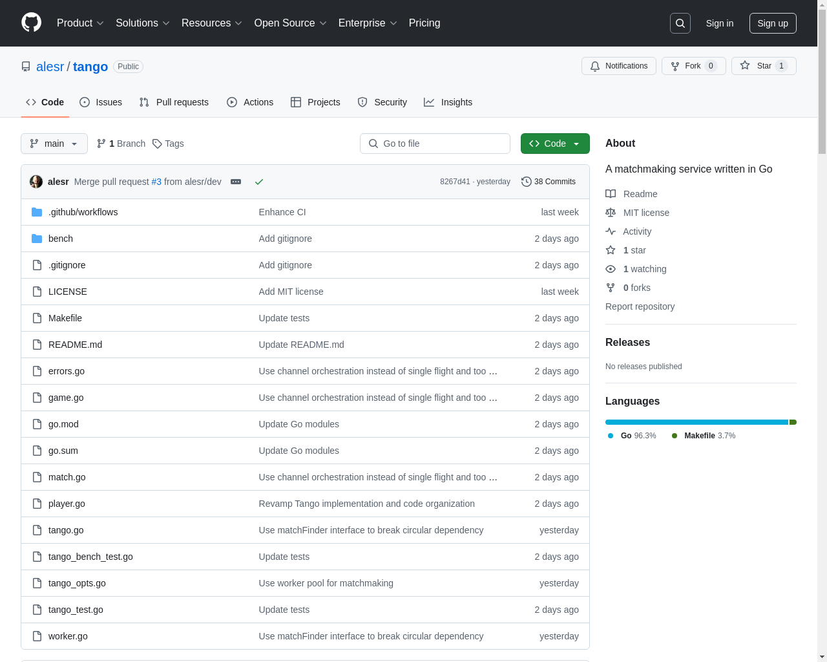Image resolution: width=827 pixels, height=662 pixels.
Task: Expand the Solutions menu
Action: tap(143, 23)
